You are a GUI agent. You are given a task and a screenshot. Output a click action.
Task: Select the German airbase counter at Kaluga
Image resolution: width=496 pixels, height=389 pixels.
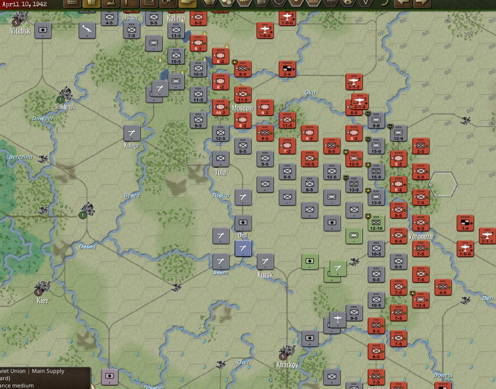click(x=131, y=133)
